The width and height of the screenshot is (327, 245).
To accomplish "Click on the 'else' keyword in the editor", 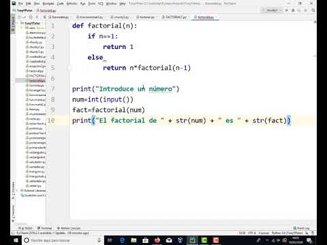I will tap(95, 57).
